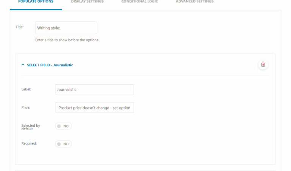The image size is (291, 171).
Task: Edit the Label field with Journalistic
Action: coord(95,89)
